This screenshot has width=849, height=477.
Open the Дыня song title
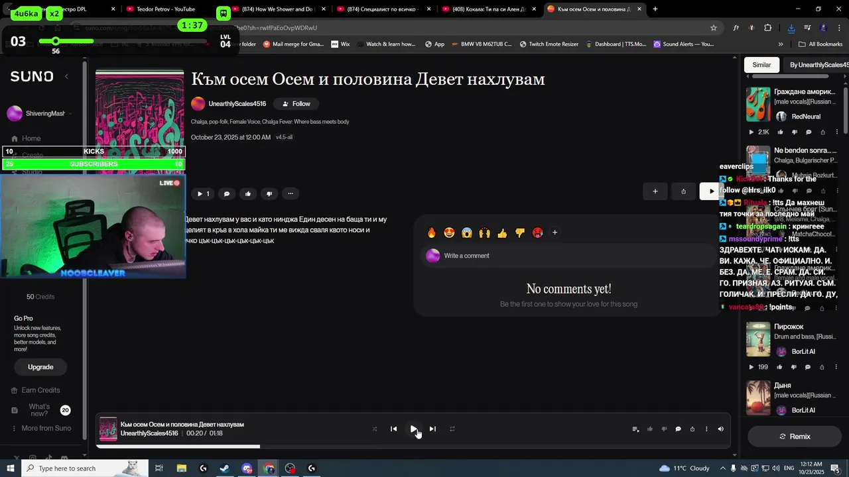coord(783,386)
